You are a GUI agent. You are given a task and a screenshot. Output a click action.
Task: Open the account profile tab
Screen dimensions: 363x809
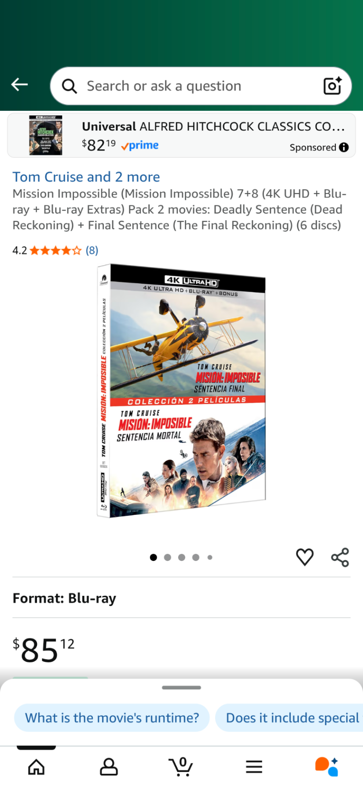point(109,767)
